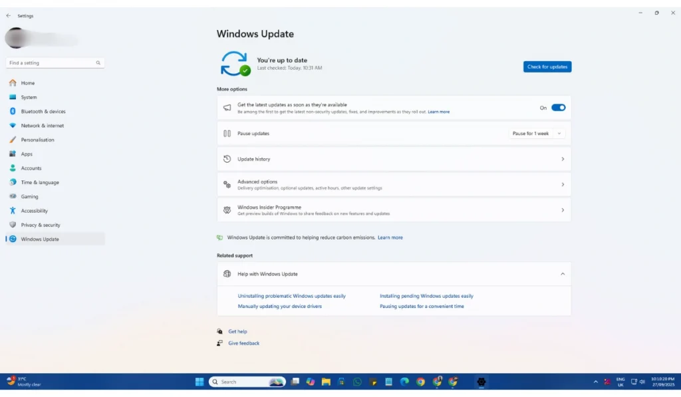The image size is (681, 397).
Task: Expand hidden icons in the system tray
Action: 595,382
